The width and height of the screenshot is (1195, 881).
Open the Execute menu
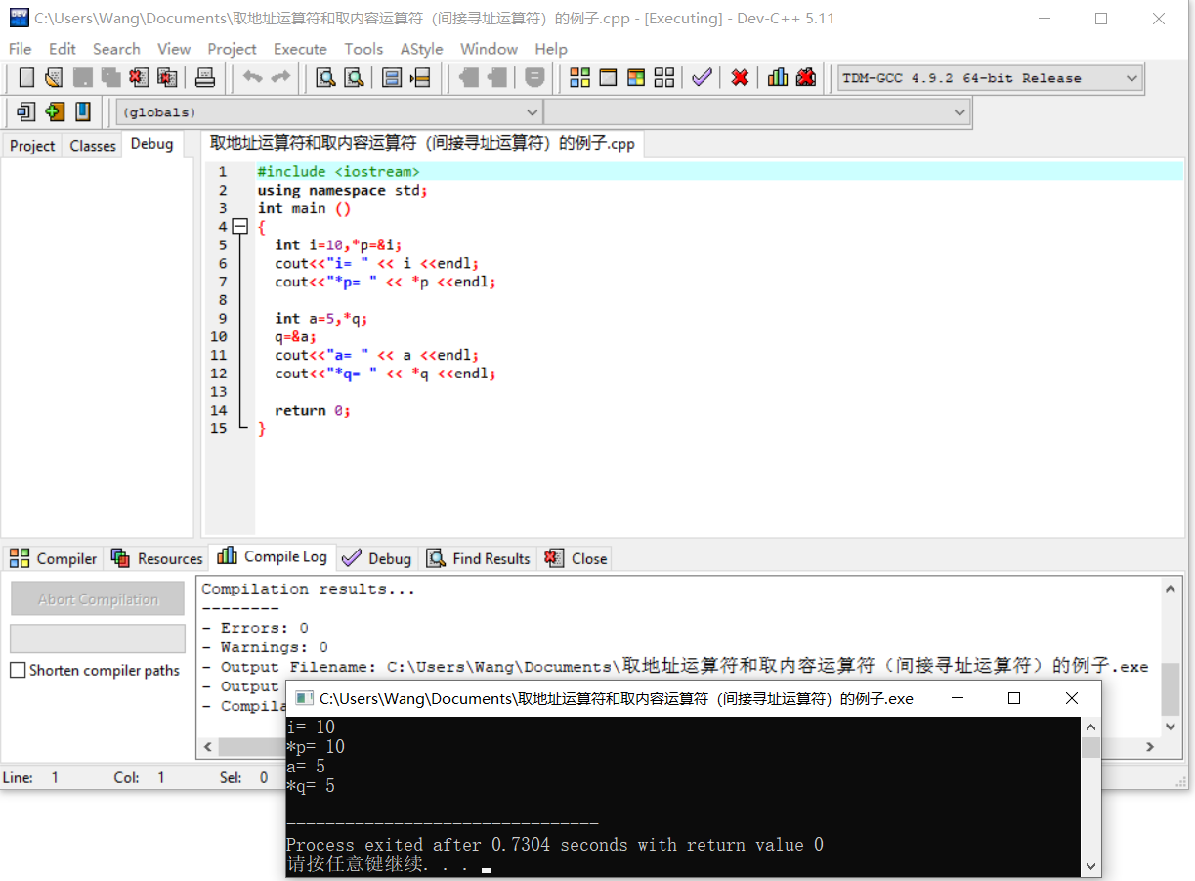pyautogui.click(x=300, y=49)
